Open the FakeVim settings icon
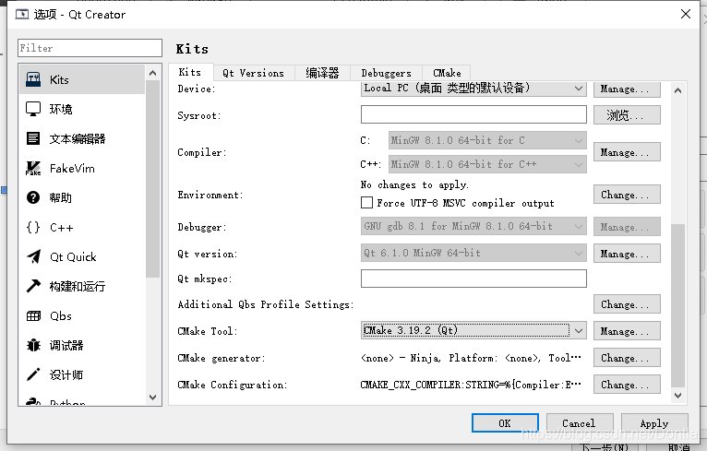The image size is (707, 451). tap(33, 168)
